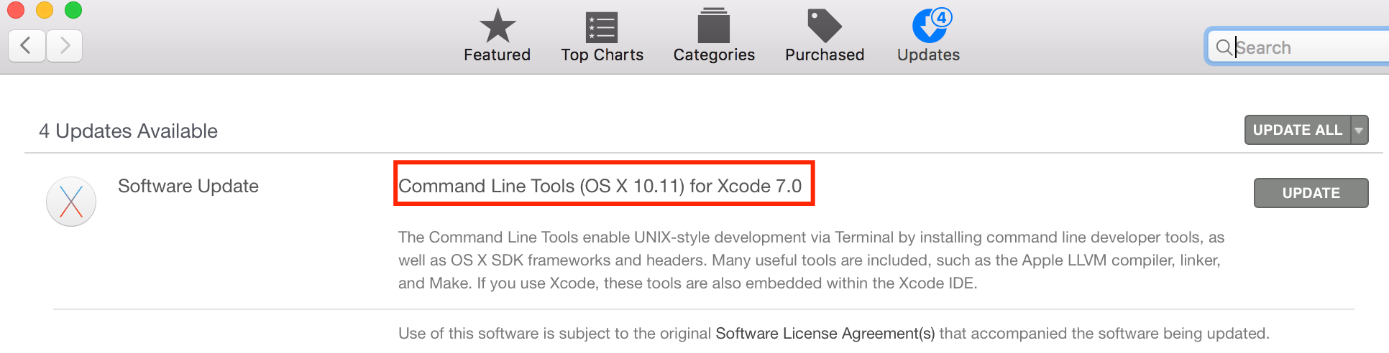Click the 4 Updates Available heading
The image size is (1389, 353).
pos(128,131)
